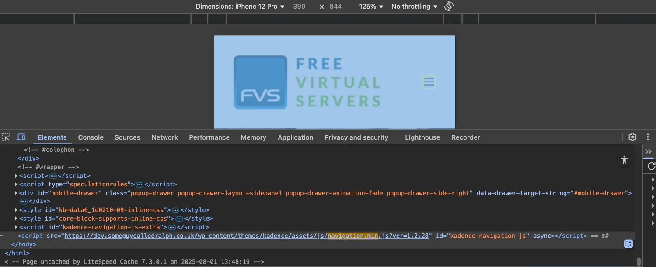Open DevTools settings gear

pos(632,137)
